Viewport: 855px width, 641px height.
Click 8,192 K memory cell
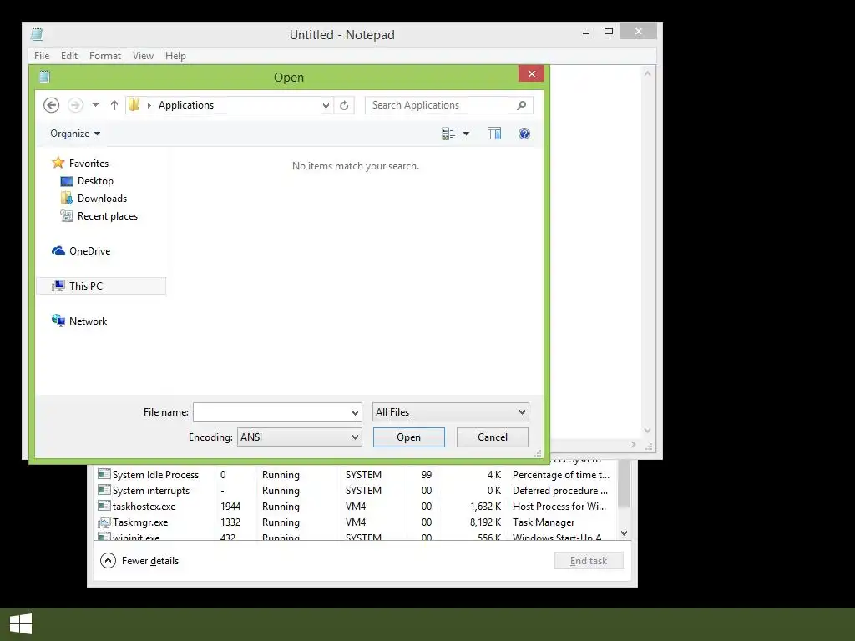coord(485,522)
